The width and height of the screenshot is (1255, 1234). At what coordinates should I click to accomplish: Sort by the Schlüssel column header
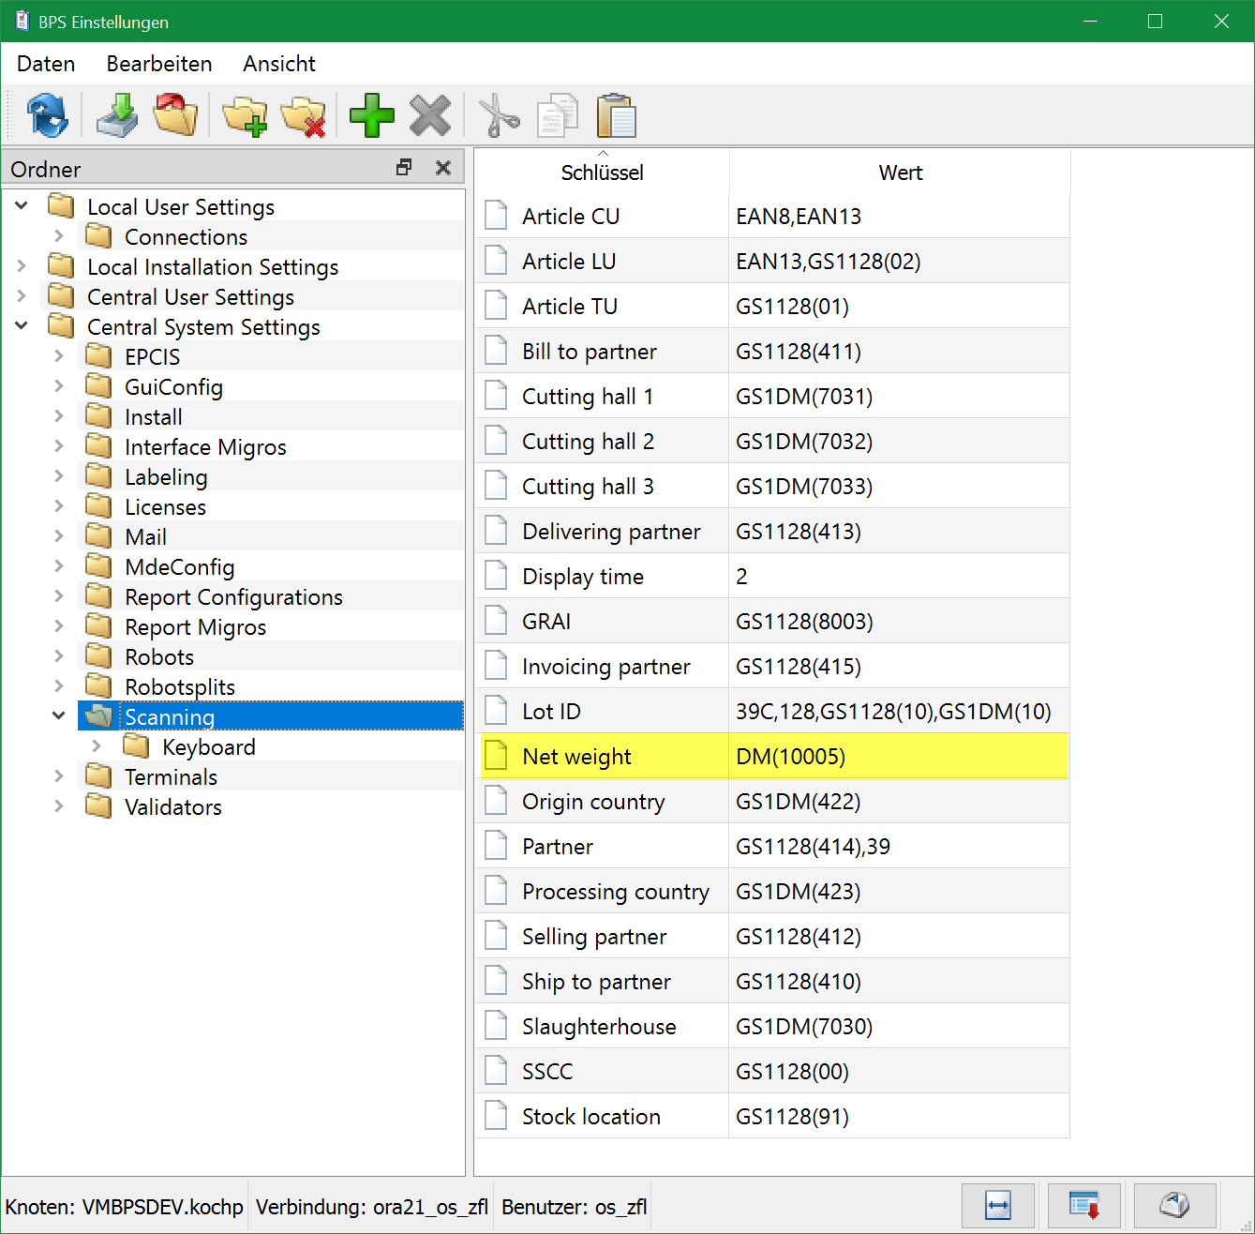(x=602, y=173)
